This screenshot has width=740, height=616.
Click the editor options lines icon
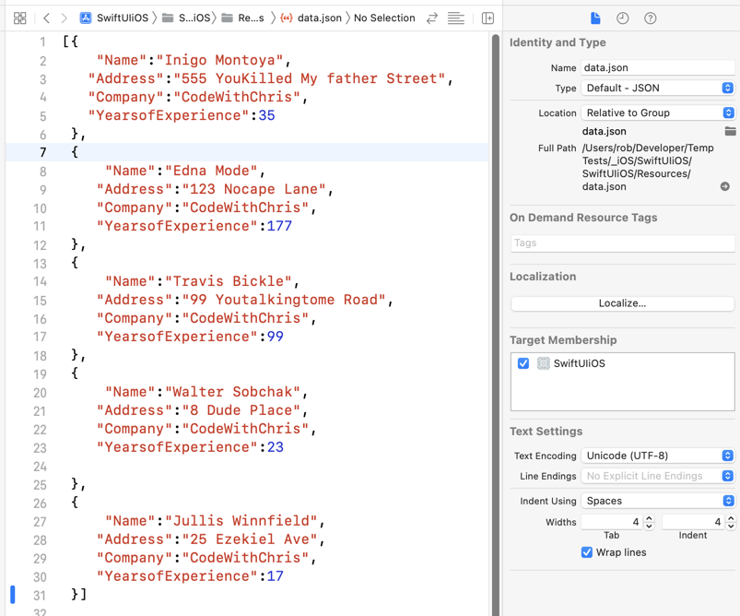tap(455, 18)
